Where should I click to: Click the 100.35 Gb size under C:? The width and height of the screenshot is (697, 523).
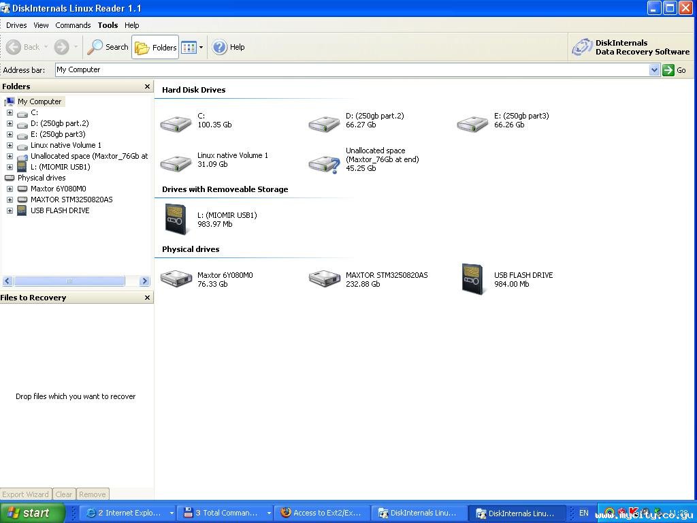pos(214,125)
